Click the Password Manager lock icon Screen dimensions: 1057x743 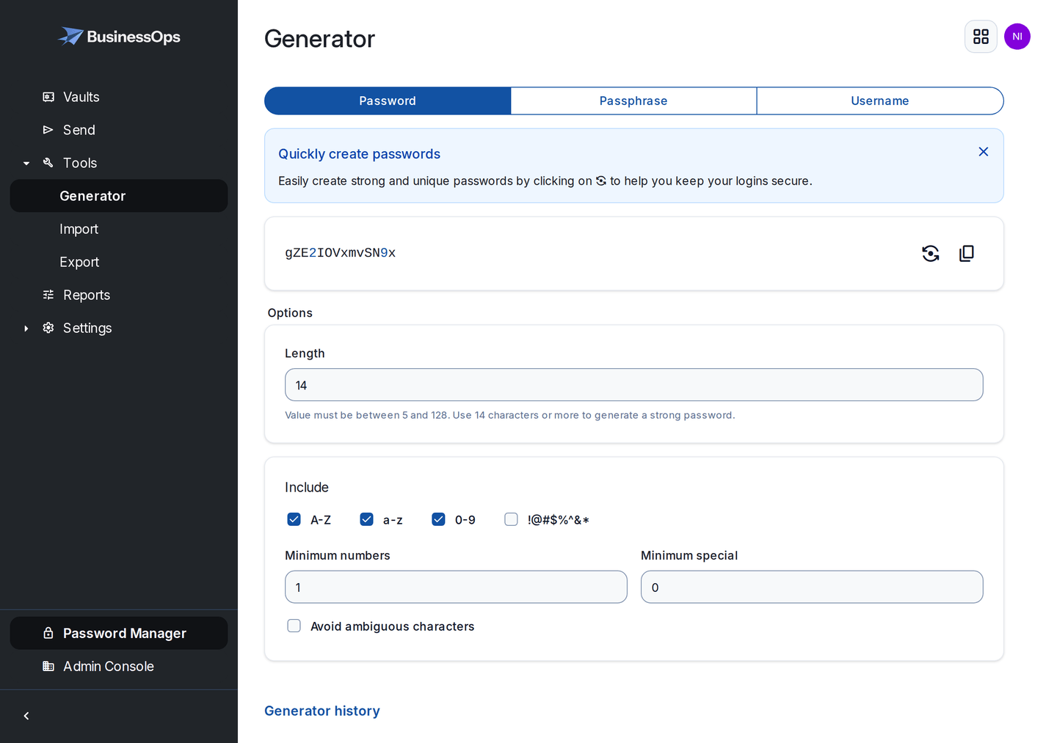point(48,633)
